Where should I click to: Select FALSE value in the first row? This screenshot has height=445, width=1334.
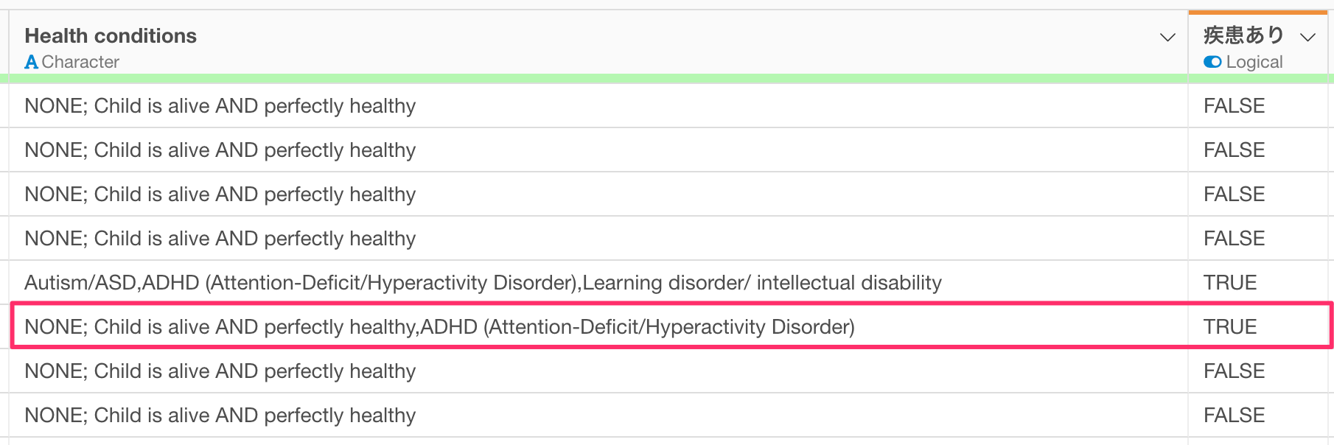click(x=1235, y=105)
